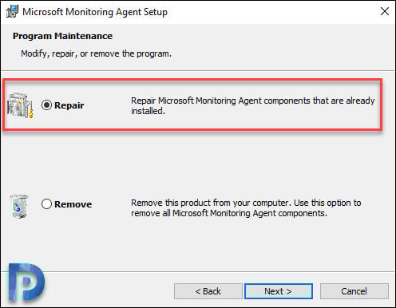Select the Remove radio button
396x308 pixels.
(46, 204)
